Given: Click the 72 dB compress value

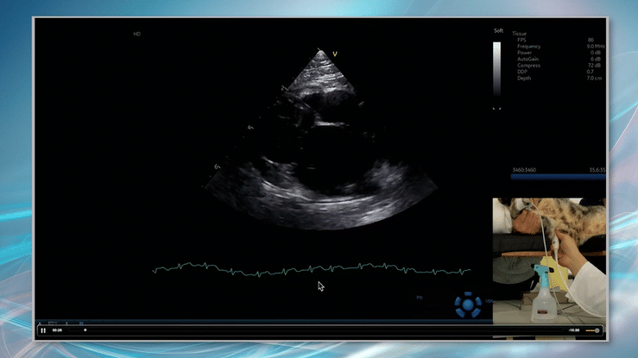Looking at the screenshot, I should (595, 66).
